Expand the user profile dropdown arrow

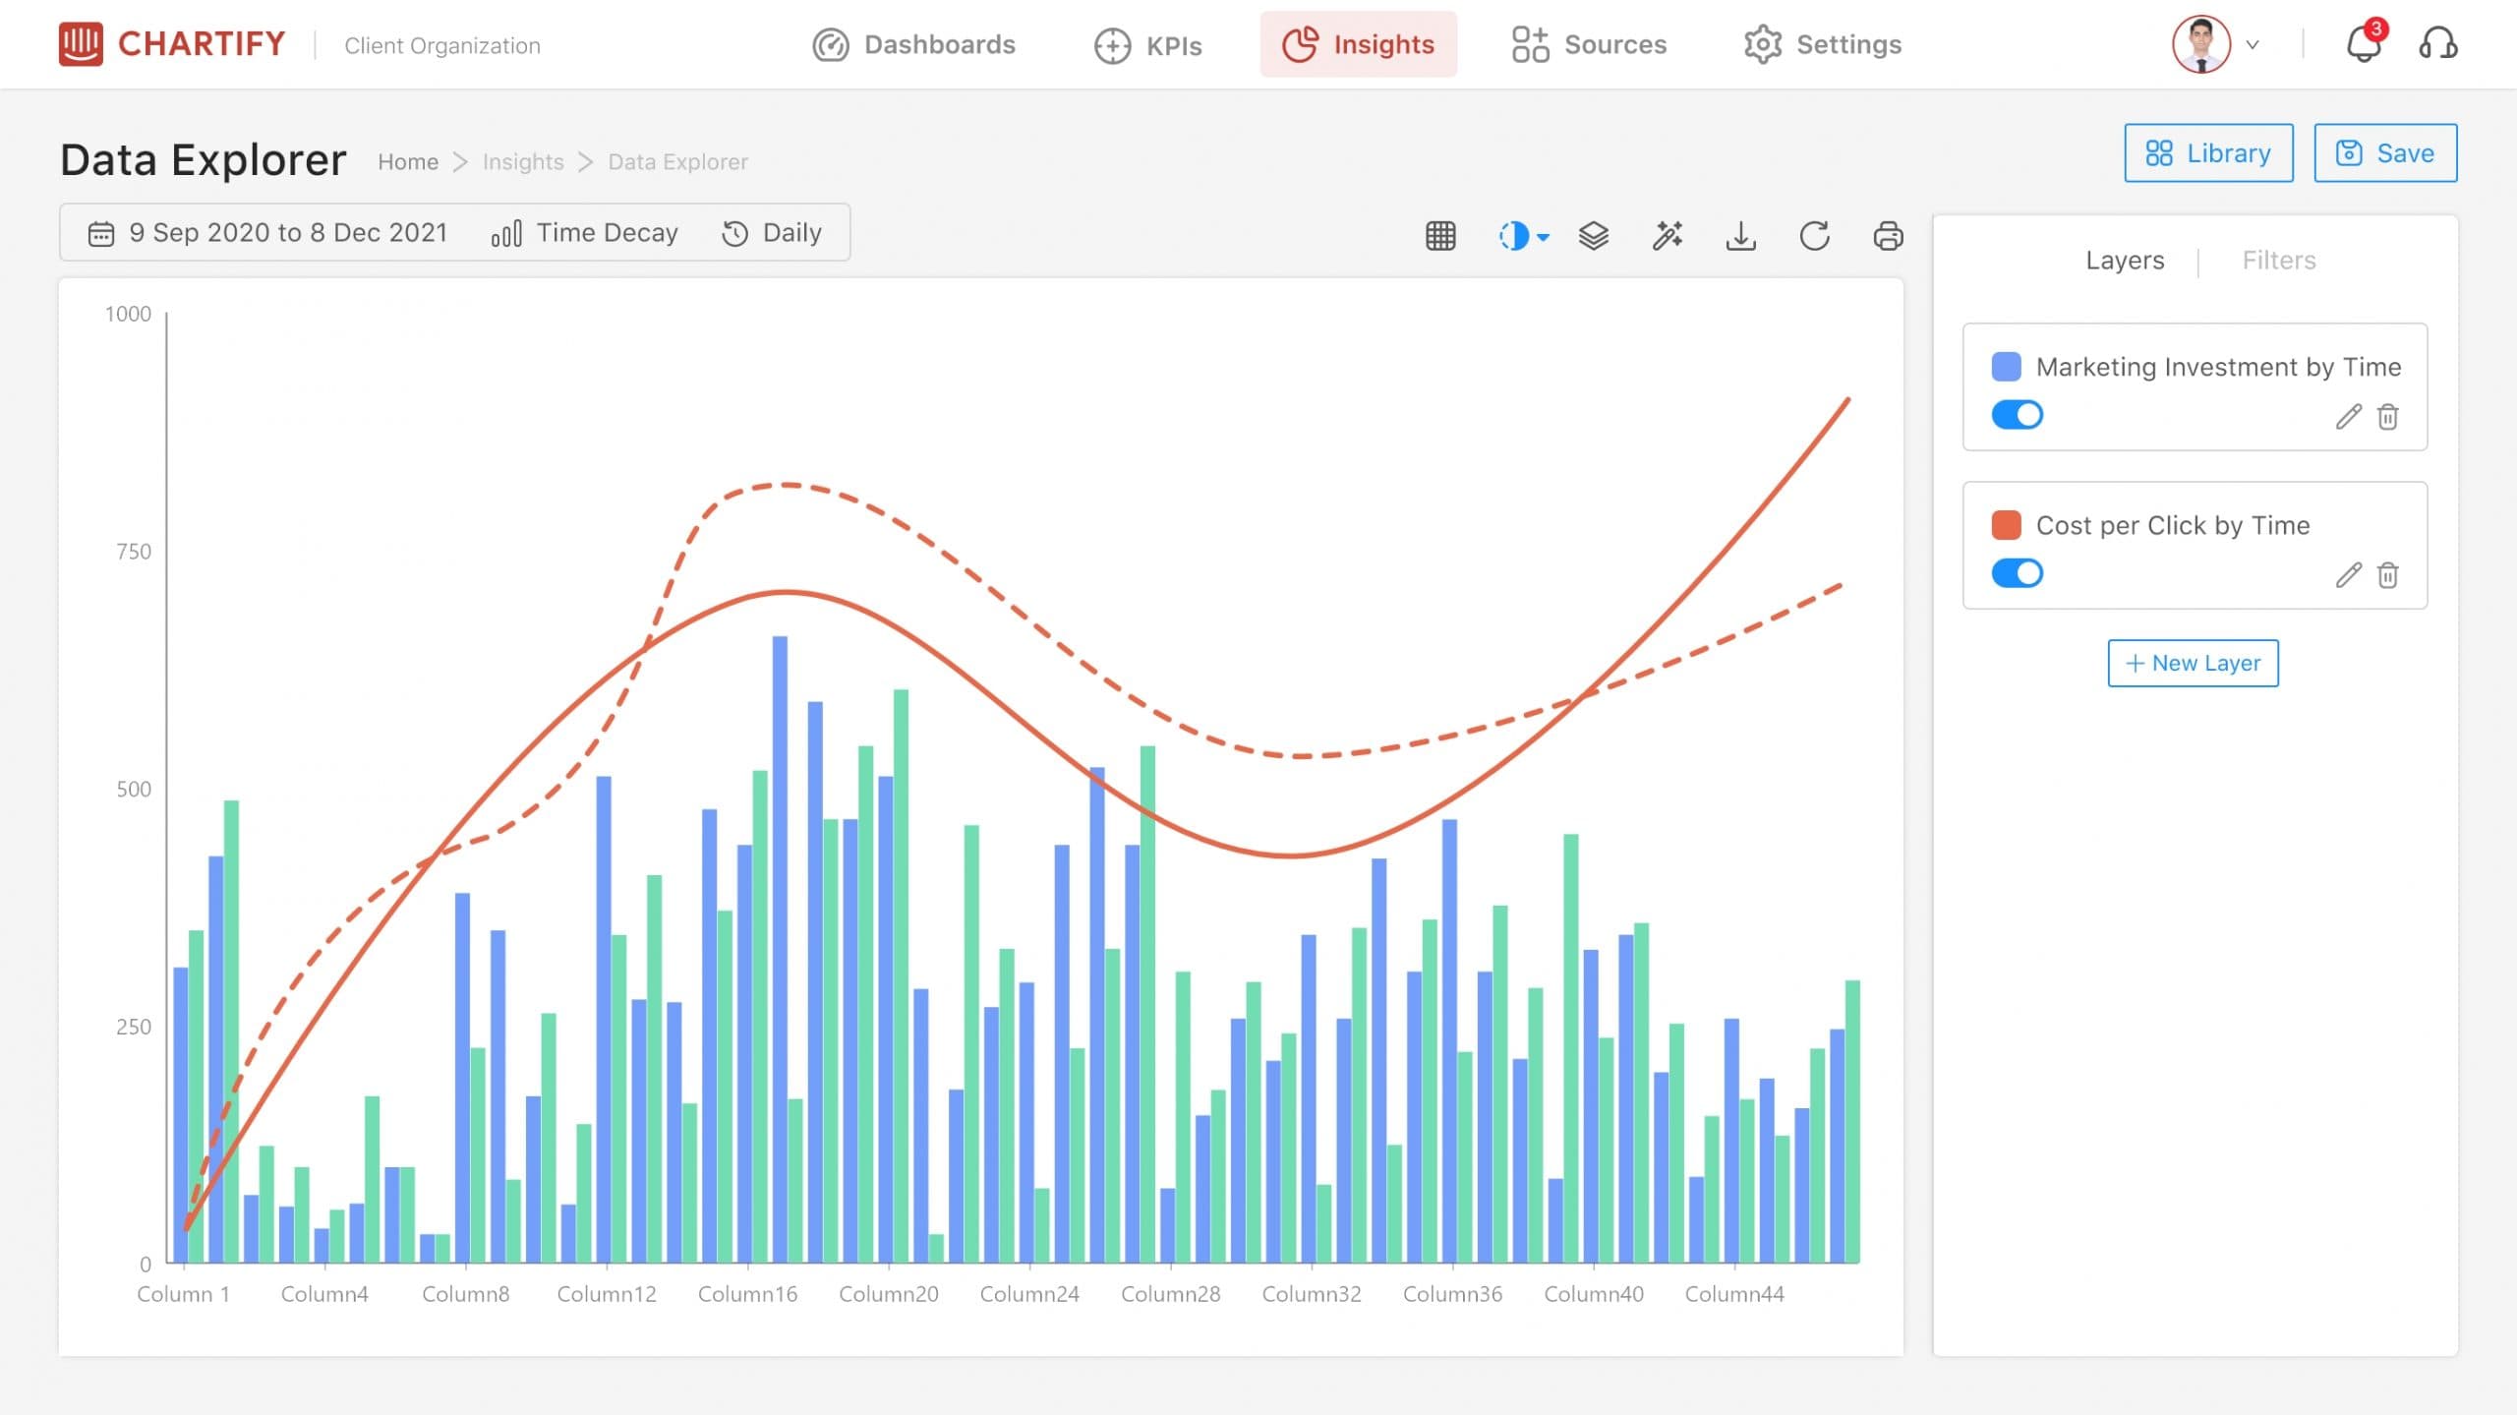click(x=2253, y=45)
